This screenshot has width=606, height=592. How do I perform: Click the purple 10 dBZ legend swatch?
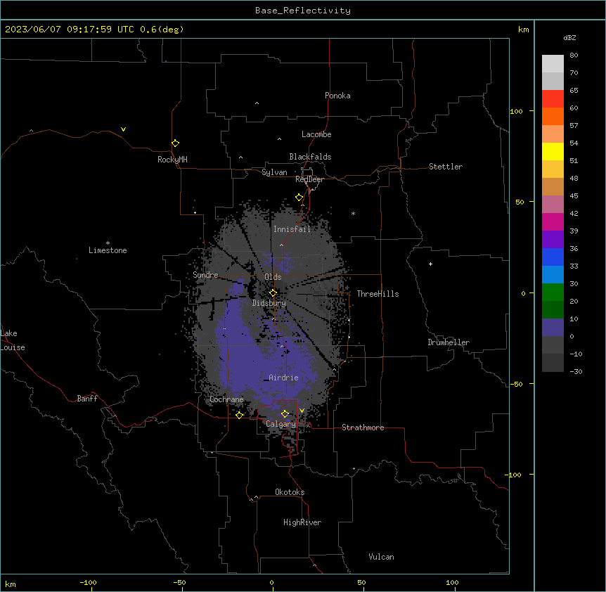click(553, 328)
